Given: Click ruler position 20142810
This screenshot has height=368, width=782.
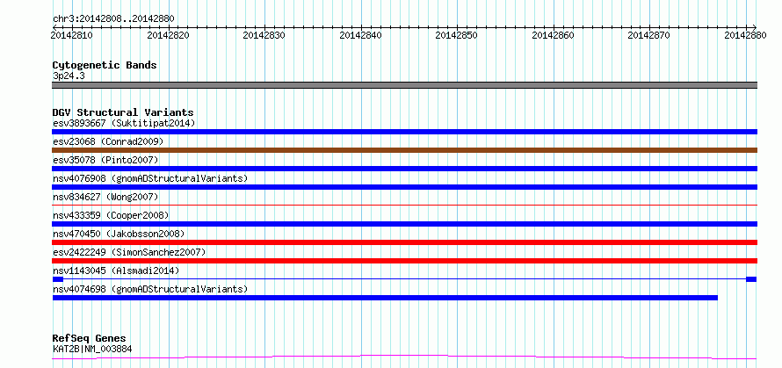Looking at the screenshot, I should pyautogui.click(x=72, y=35).
